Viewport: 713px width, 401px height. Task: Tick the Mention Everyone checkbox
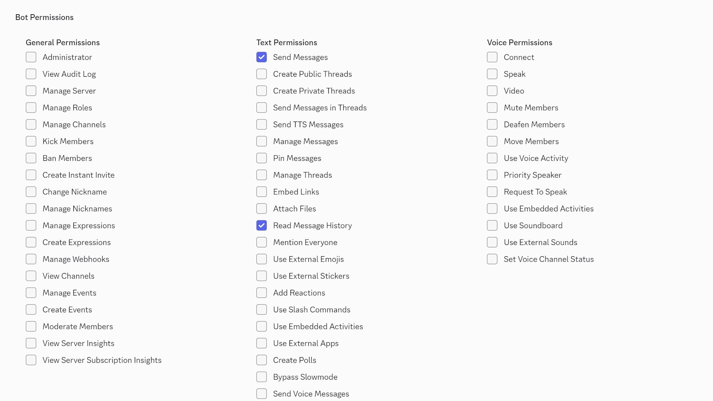(x=261, y=242)
